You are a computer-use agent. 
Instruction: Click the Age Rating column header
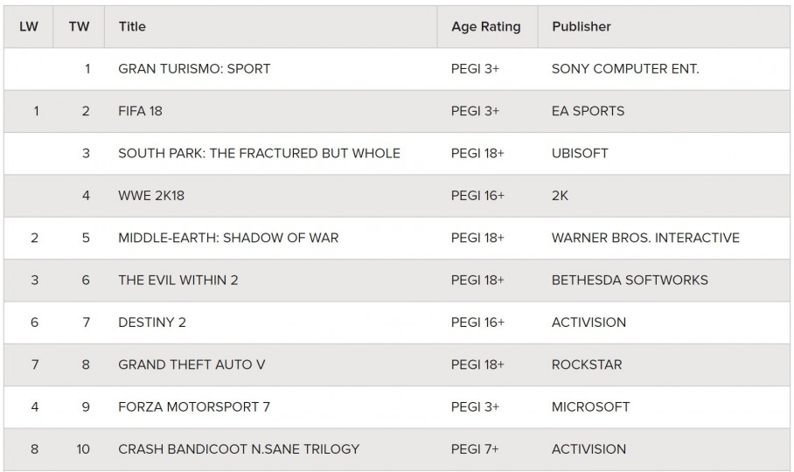[x=485, y=27]
